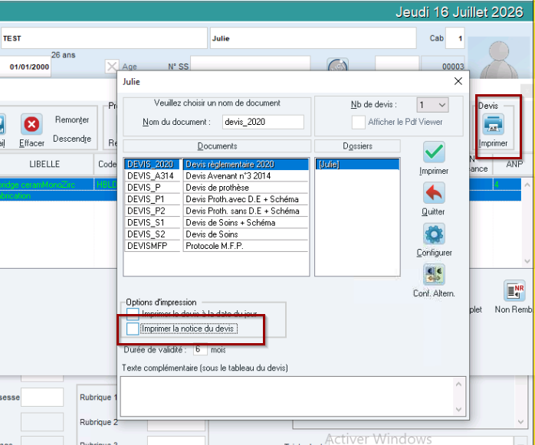Click the Devis Imprimer printer icon

coord(493,125)
